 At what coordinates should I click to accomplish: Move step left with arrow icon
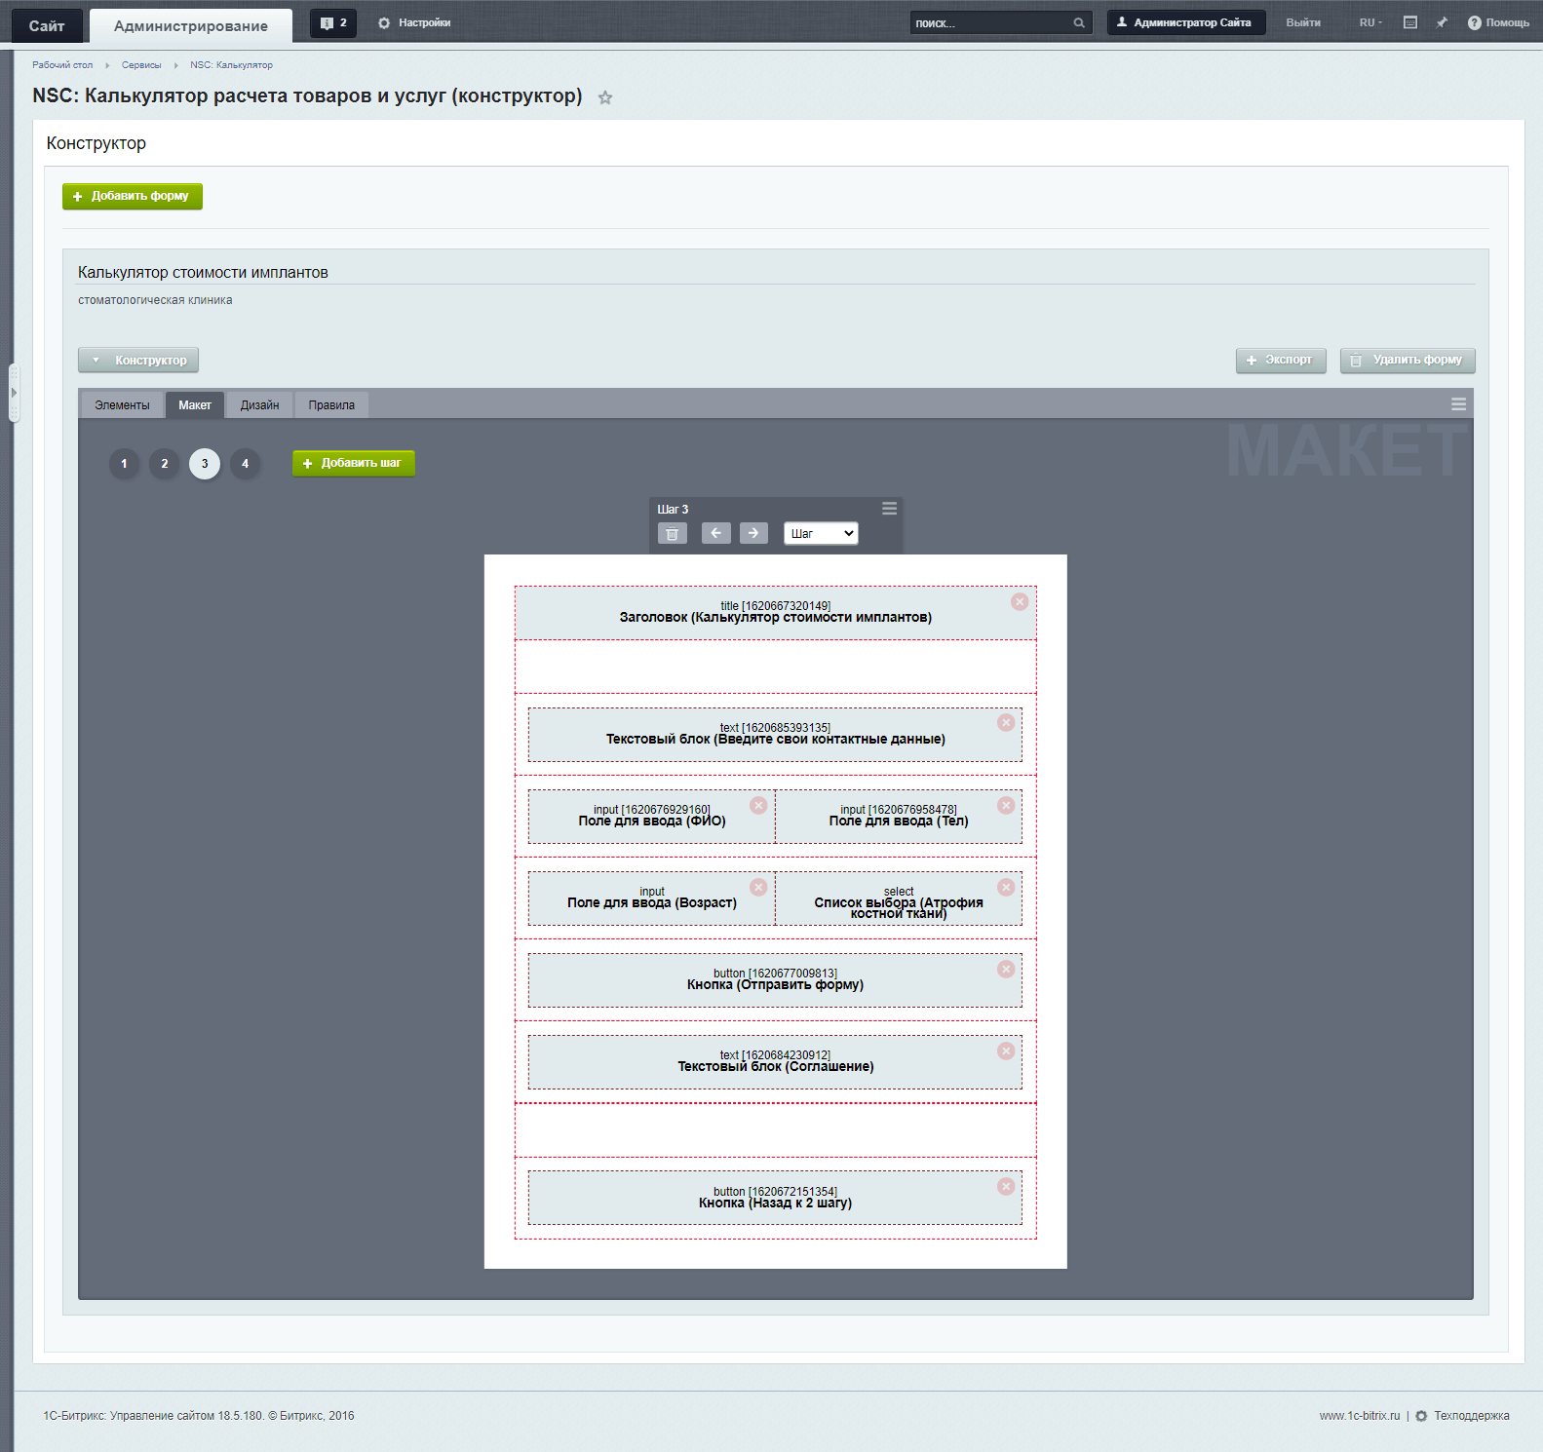pos(715,533)
